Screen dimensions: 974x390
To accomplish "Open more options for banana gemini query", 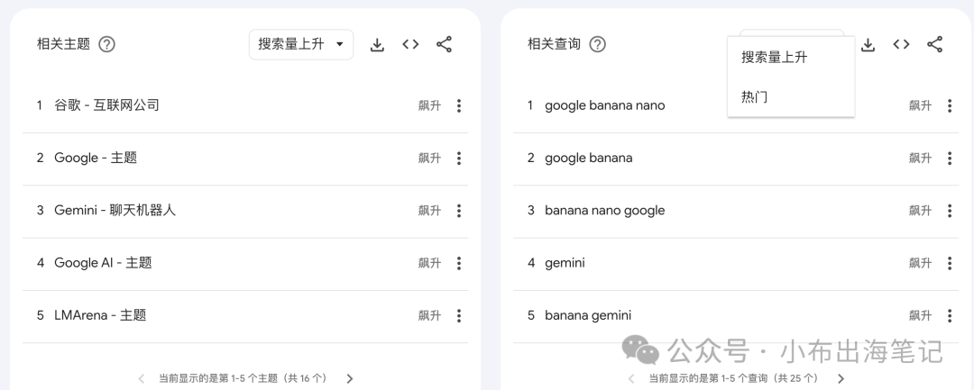I will [950, 315].
